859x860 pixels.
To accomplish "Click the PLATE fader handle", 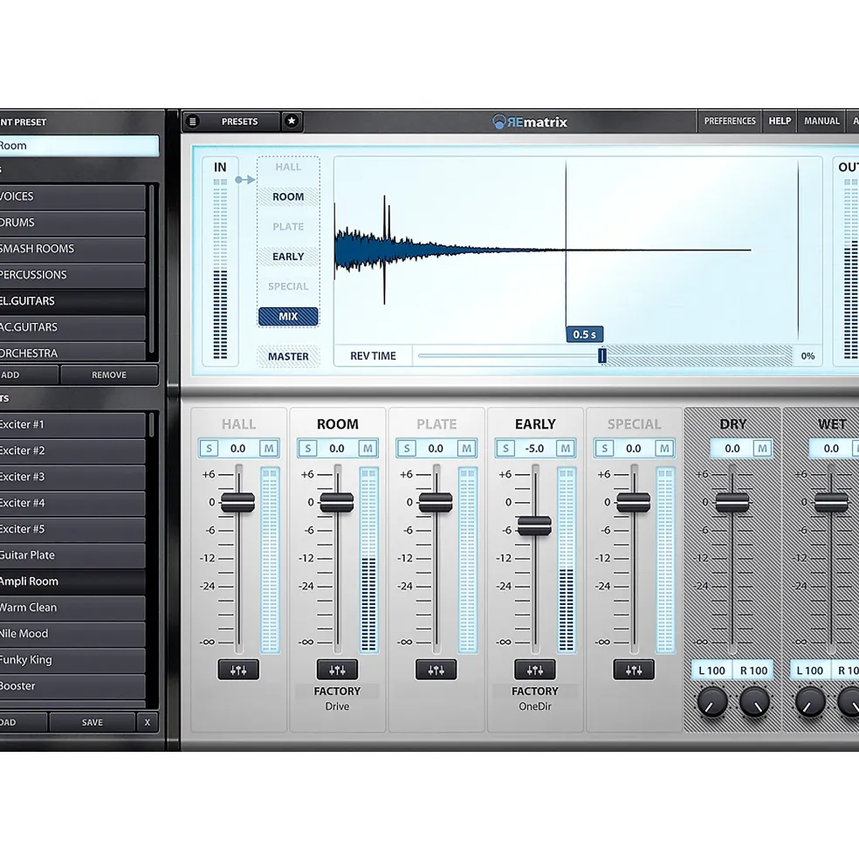I will coord(436,502).
